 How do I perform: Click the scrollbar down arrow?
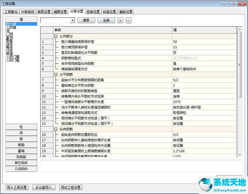pos(240,155)
